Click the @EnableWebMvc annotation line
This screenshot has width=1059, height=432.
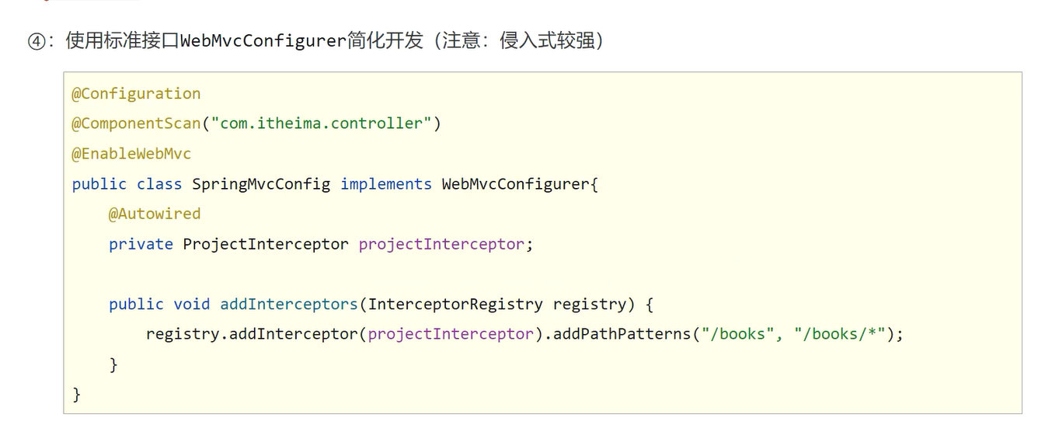(x=131, y=154)
